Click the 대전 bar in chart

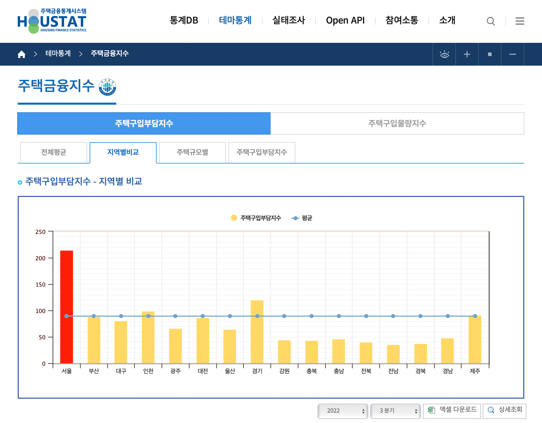(203, 341)
